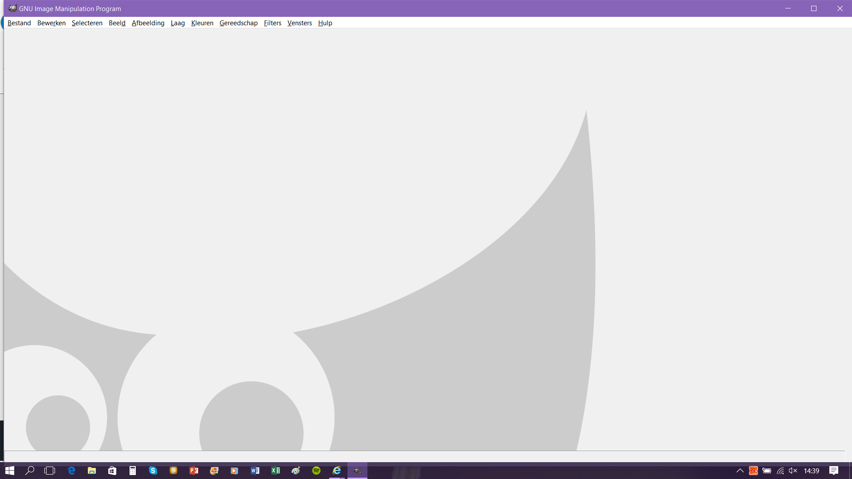The image size is (852, 479).
Task: Click the GIMP Wilber icon in title bar
Action: pyautogui.click(x=12, y=8)
